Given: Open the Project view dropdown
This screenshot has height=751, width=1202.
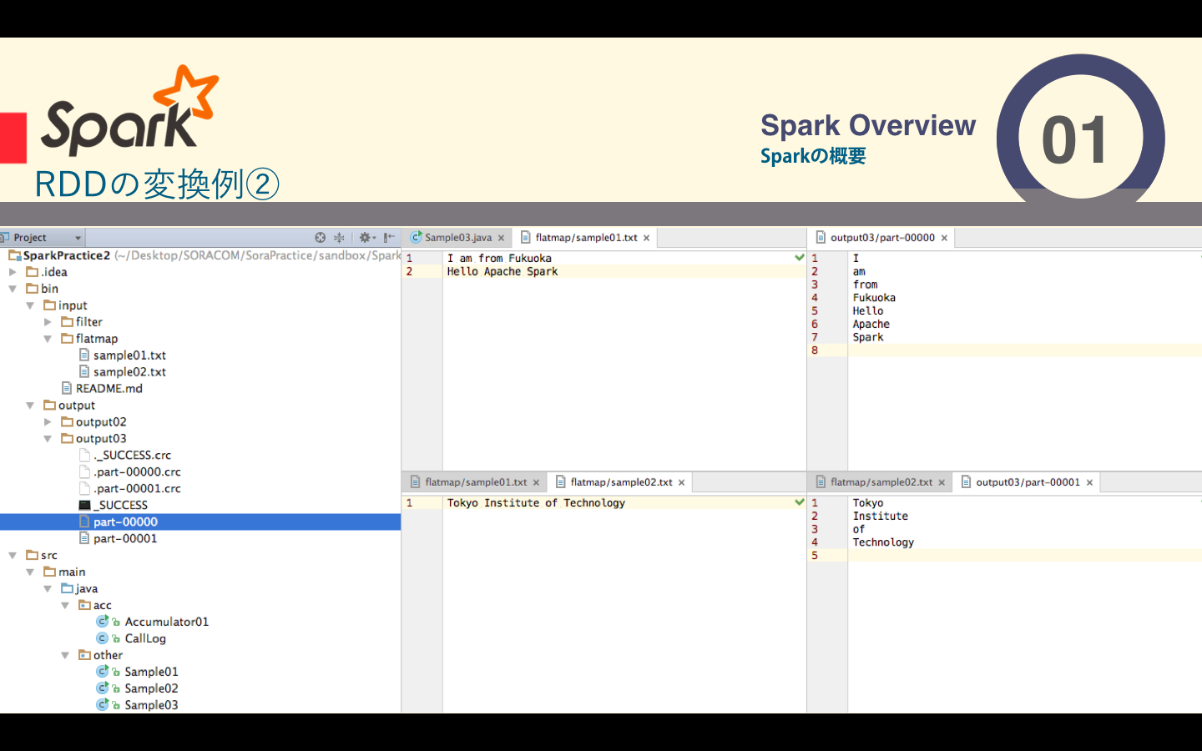Looking at the screenshot, I should pos(78,237).
